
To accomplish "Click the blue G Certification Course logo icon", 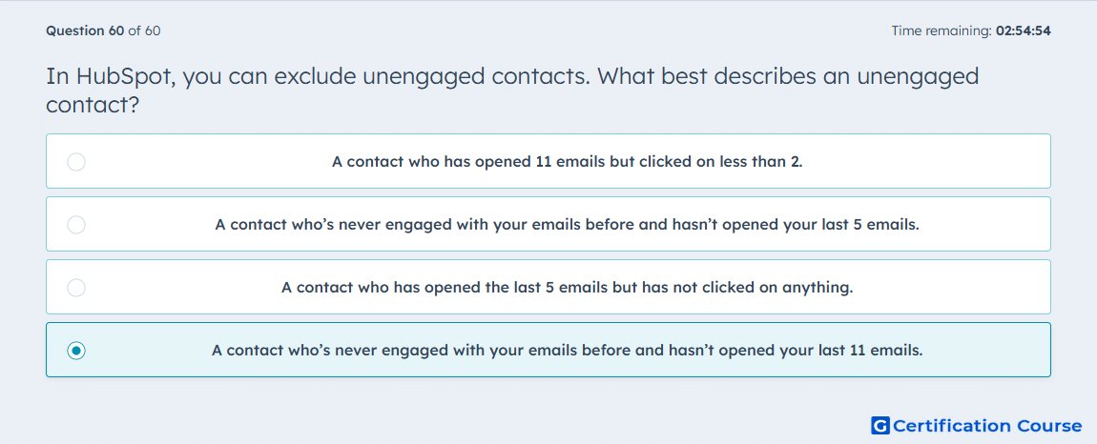I will coord(880,426).
